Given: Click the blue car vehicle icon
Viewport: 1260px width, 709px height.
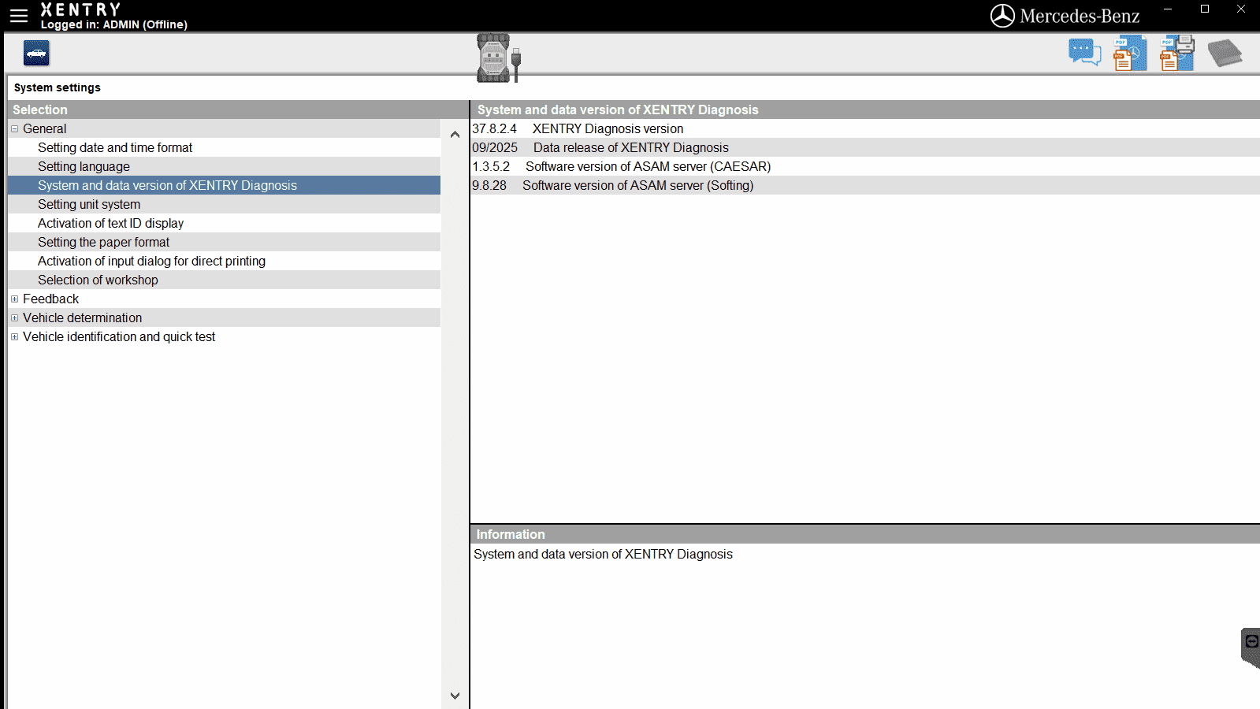Looking at the screenshot, I should click(x=36, y=54).
